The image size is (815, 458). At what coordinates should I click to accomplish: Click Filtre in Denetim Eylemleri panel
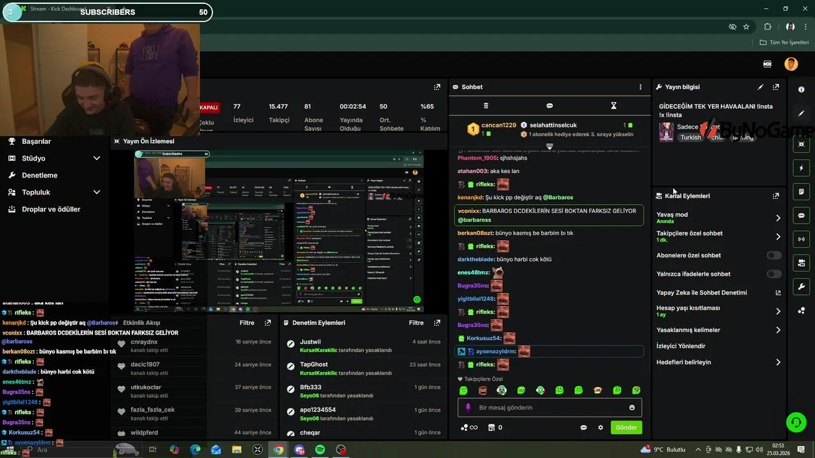[x=416, y=323]
